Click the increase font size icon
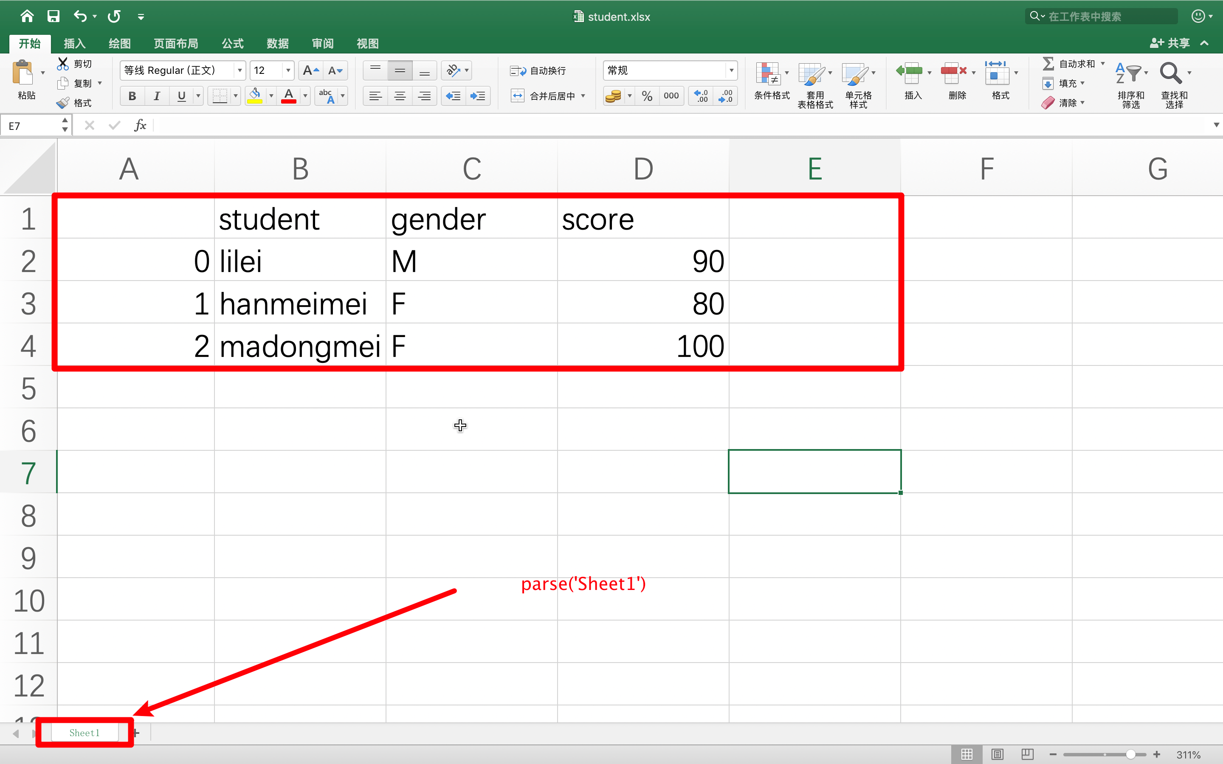 [x=310, y=71]
